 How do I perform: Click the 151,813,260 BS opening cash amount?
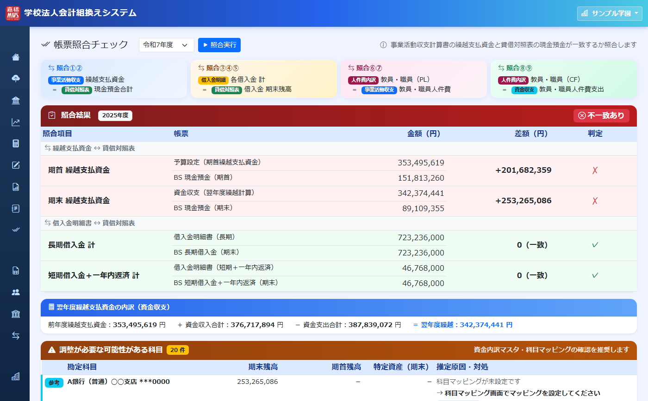point(421,178)
